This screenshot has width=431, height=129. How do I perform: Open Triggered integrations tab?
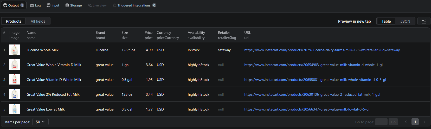point(134,5)
